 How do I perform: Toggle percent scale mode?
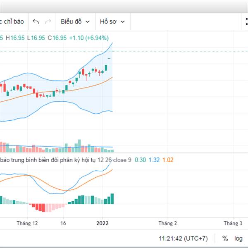[225, 238]
